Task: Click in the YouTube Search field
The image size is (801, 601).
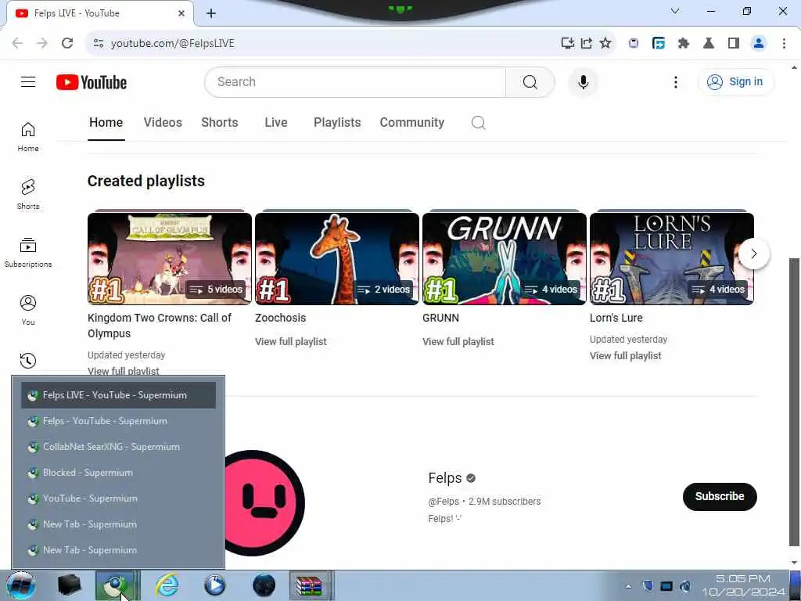Action: click(355, 81)
